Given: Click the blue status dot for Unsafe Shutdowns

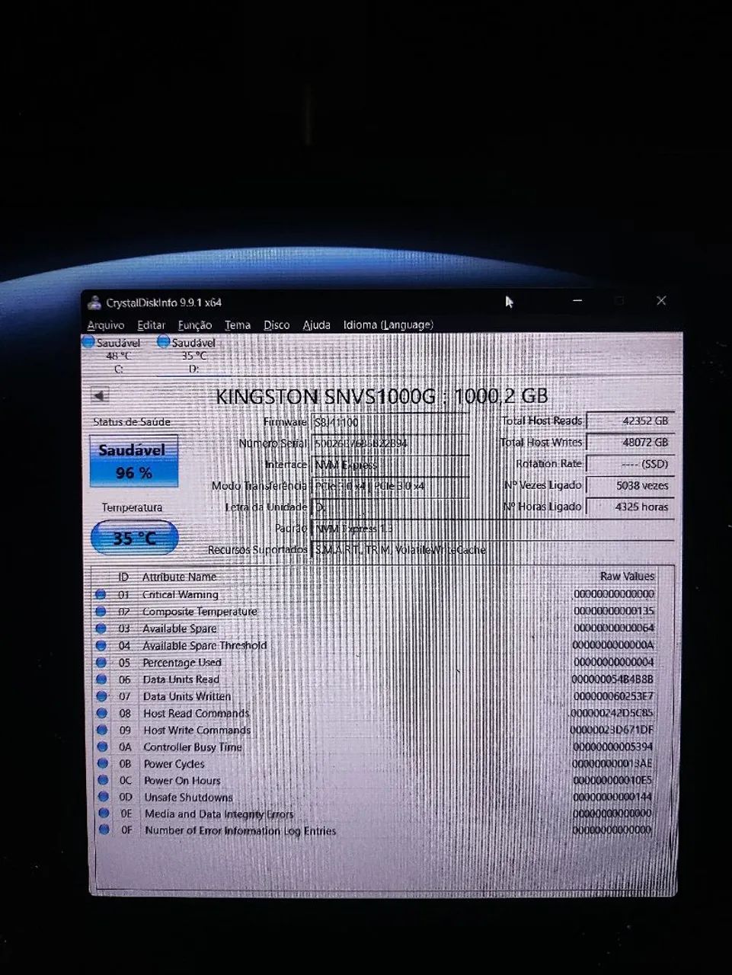Looking at the screenshot, I should coord(103,798).
